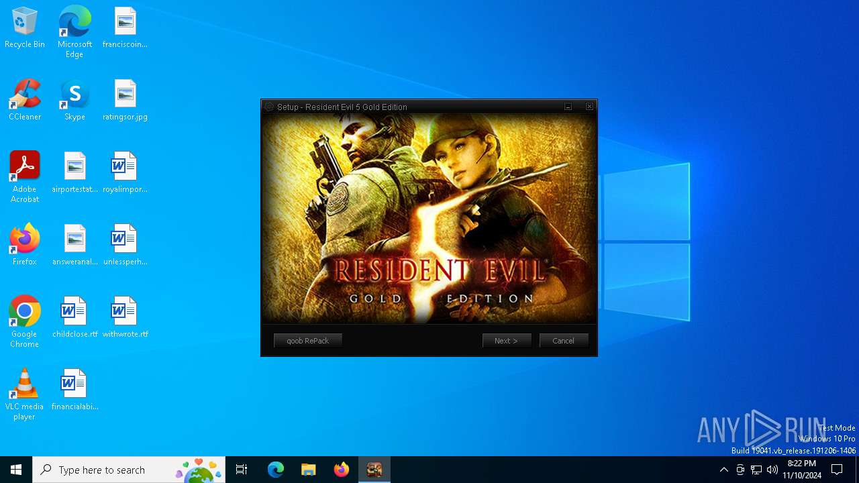Click the Meet Now tray icon
Viewport: 859px width, 483px height.
pos(740,470)
